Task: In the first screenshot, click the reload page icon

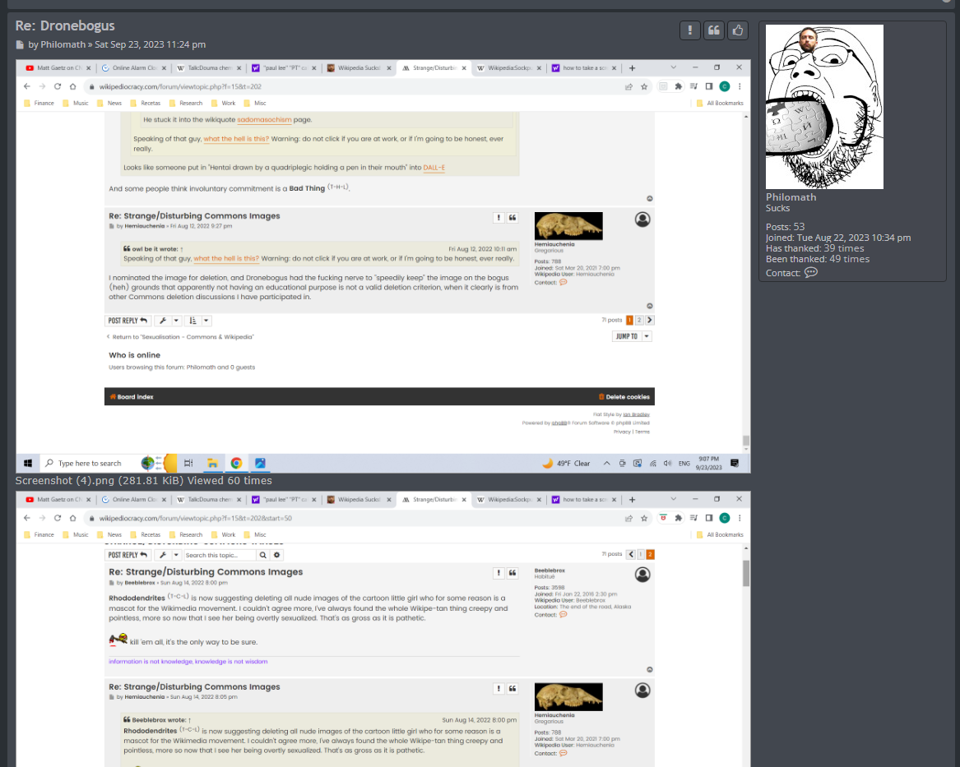Action: (58, 86)
